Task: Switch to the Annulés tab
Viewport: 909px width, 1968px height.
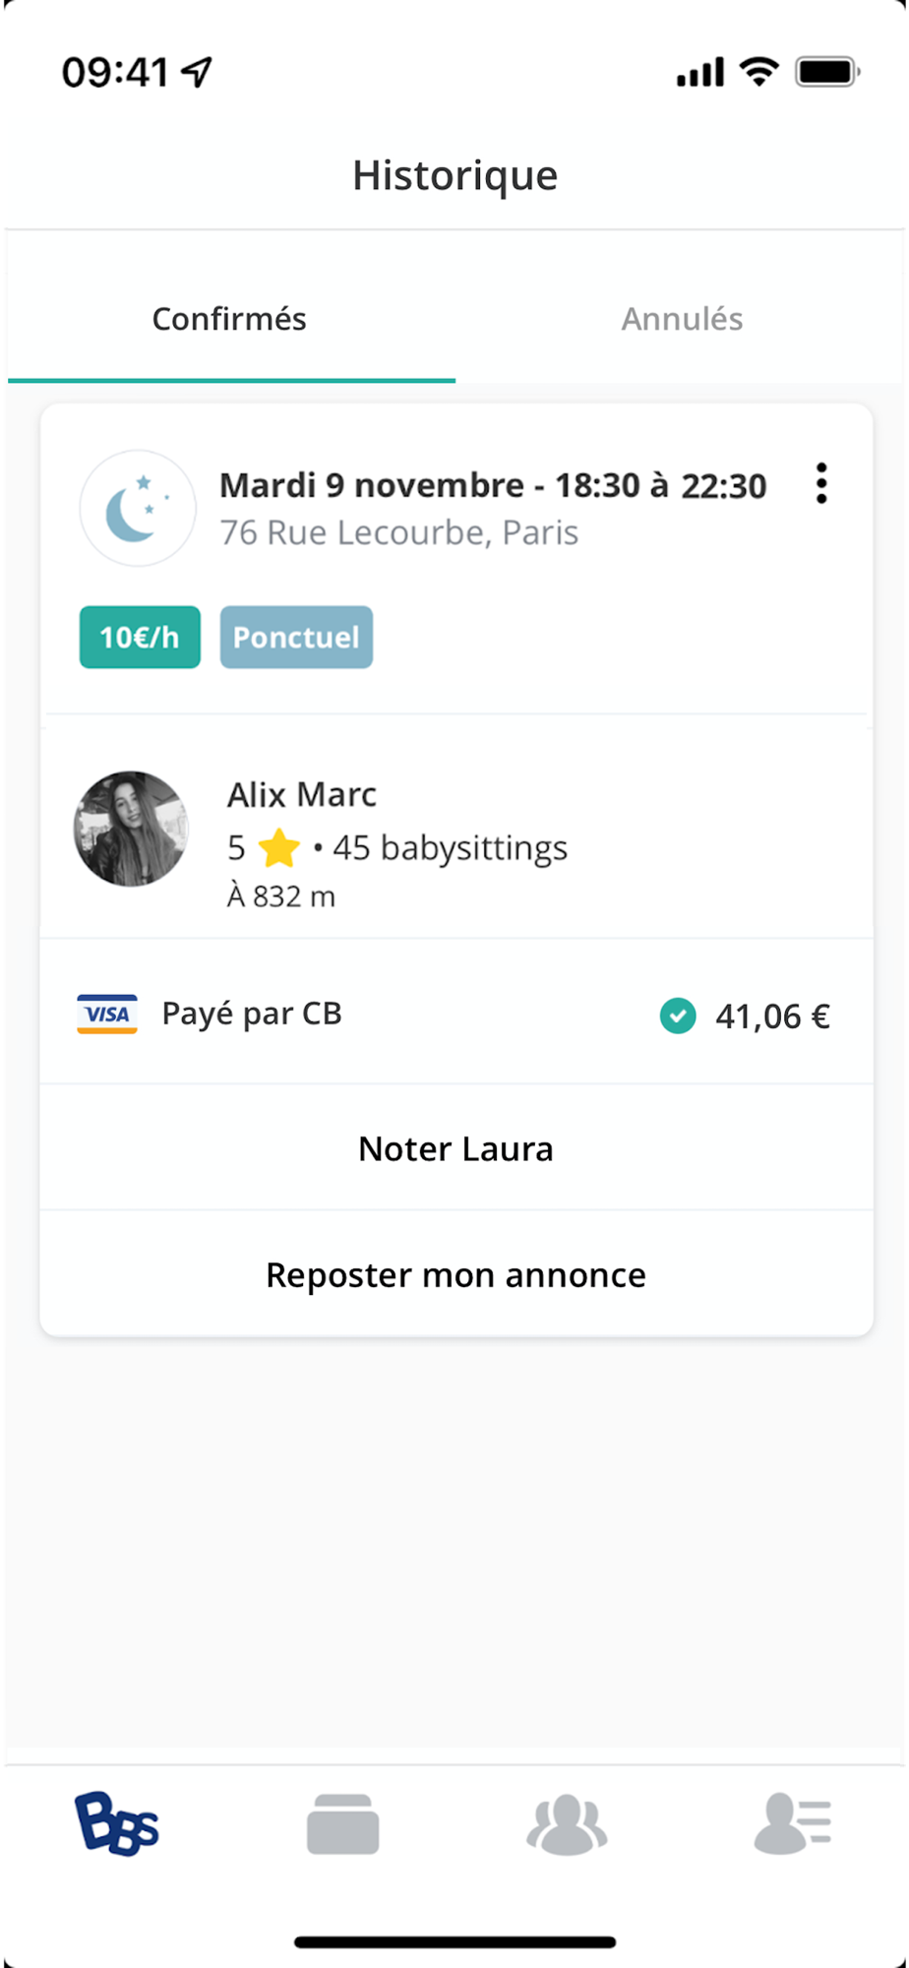Action: click(682, 319)
